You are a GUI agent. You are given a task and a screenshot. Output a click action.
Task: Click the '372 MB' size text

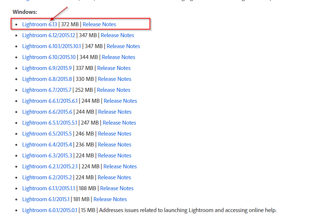tap(70, 24)
